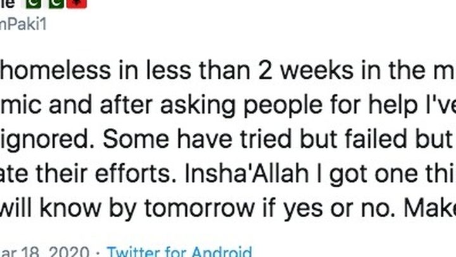
Task: Click the second green Pakistan flag emoji
Action: click(x=56, y=4)
